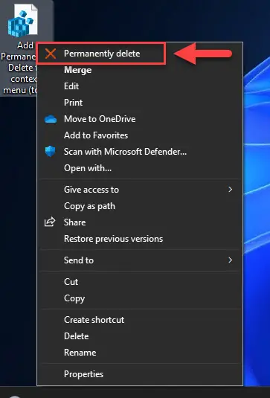Select Edit from the context menu
Image resolution: width=270 pixels, height=398 pixels.
pyautogui.click(x=140, y=86)
